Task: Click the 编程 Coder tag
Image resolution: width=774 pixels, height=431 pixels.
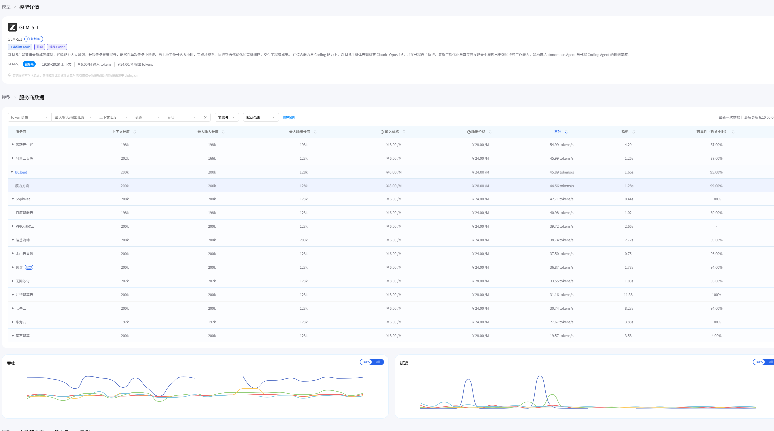Action: point(57,47)
